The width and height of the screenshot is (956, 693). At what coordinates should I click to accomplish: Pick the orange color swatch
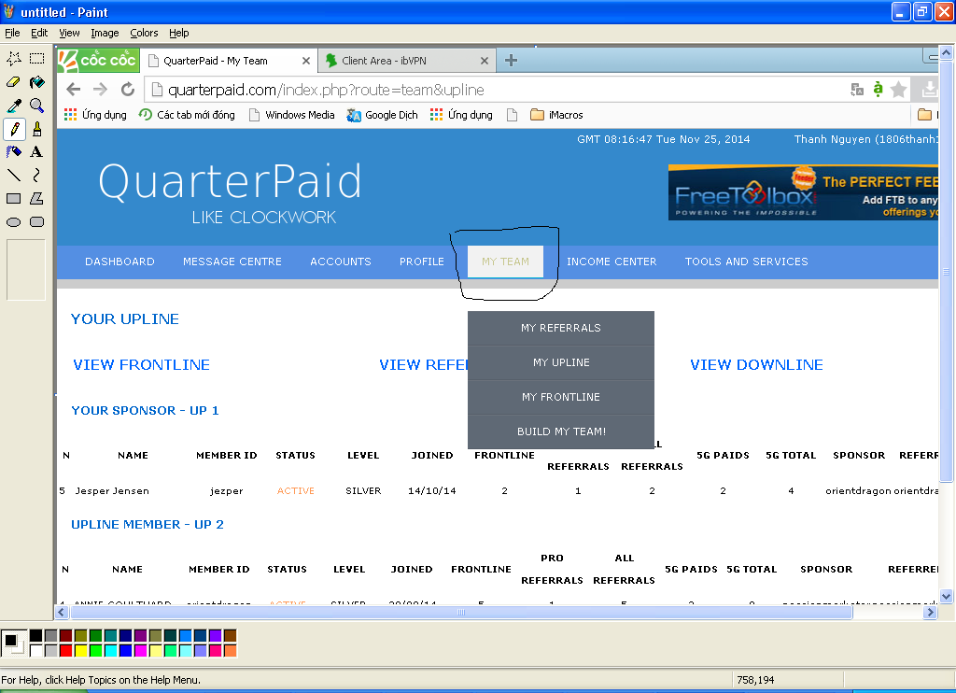point(230,650)
